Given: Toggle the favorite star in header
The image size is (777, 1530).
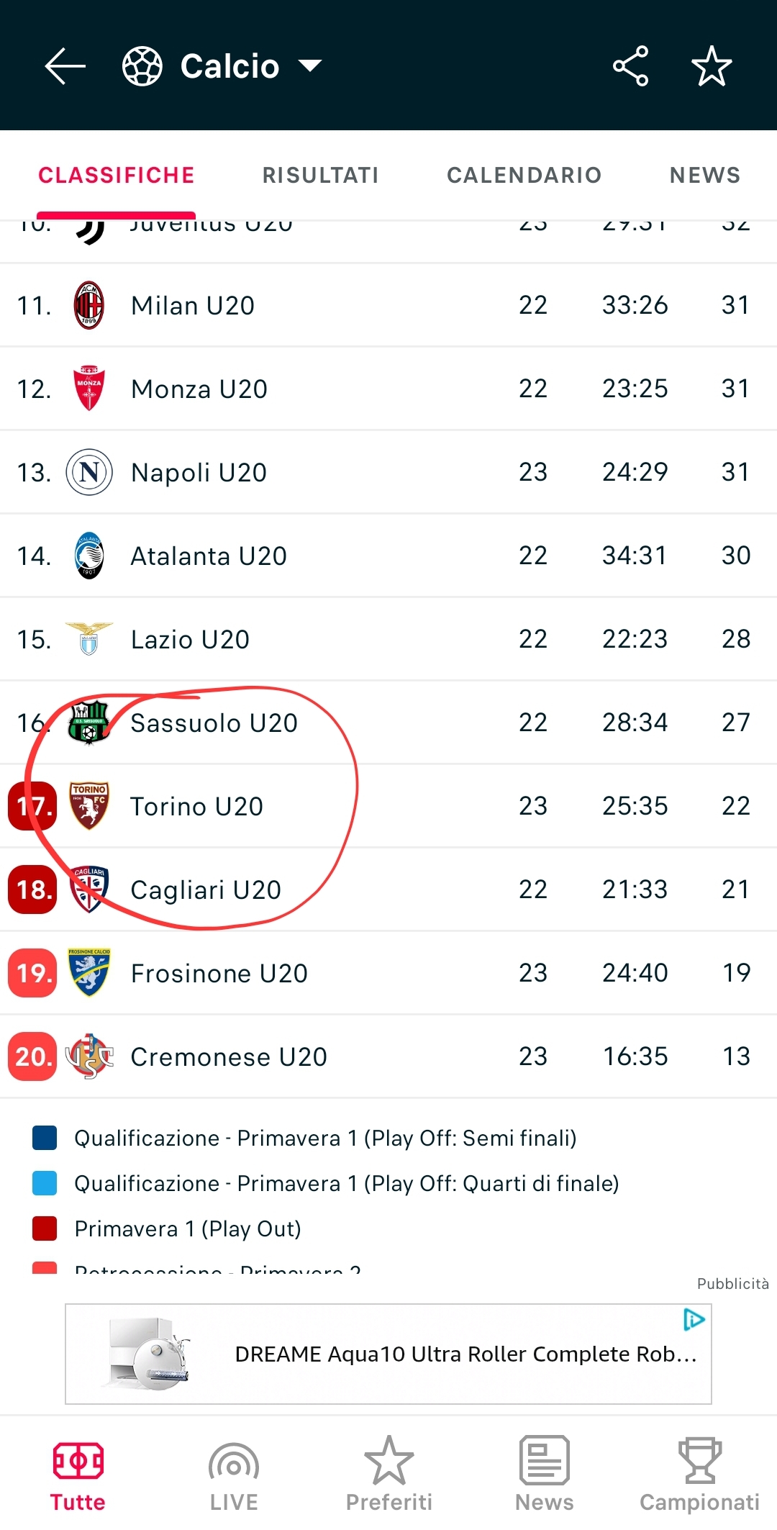Looking at the screenshot, I should [x=712, y=66].
